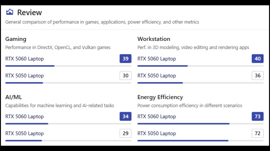Click the RTX 5050 Energy Efficiency progress bar
The height and width of the screenshot is (151, 270).
(x=200, y=141)
